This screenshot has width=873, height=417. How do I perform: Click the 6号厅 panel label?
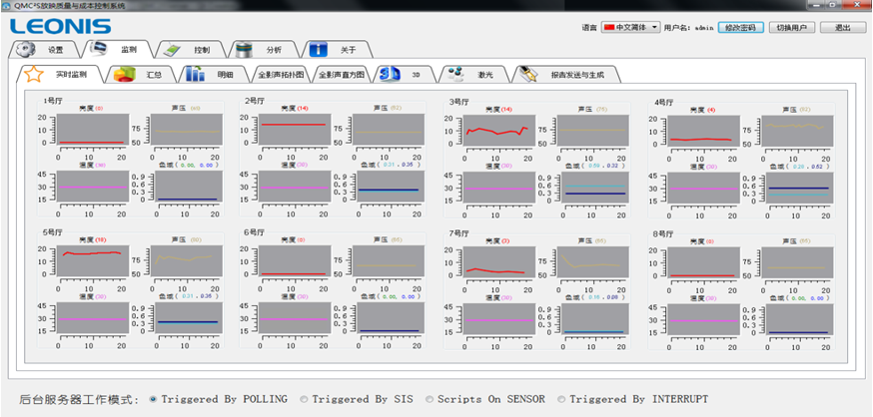[255, 232]
